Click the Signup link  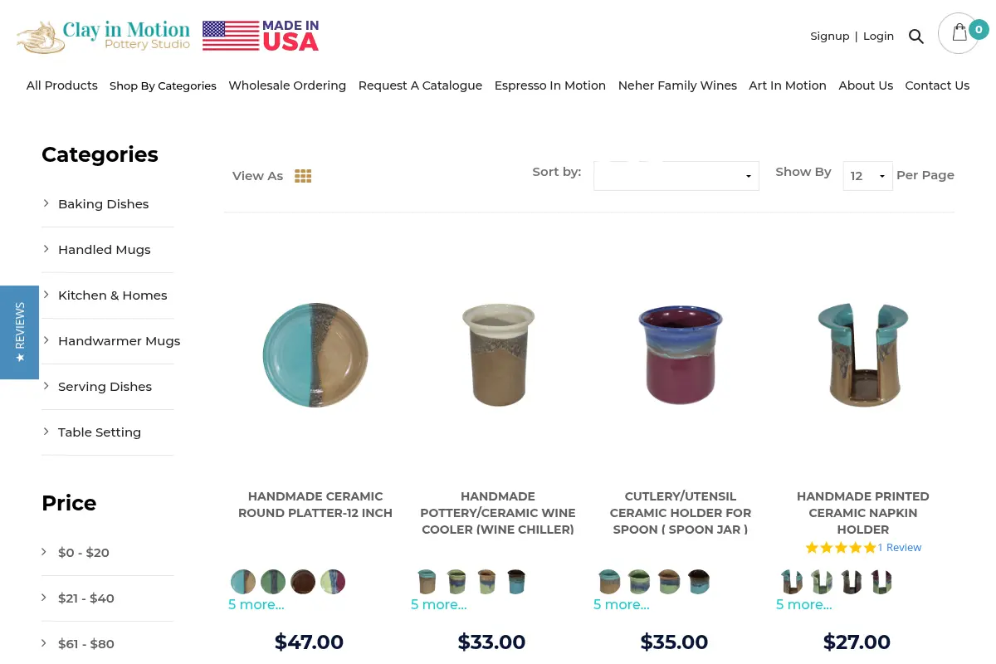coord(829,36)
